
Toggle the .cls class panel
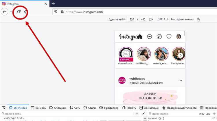click(x=208, y=114)
